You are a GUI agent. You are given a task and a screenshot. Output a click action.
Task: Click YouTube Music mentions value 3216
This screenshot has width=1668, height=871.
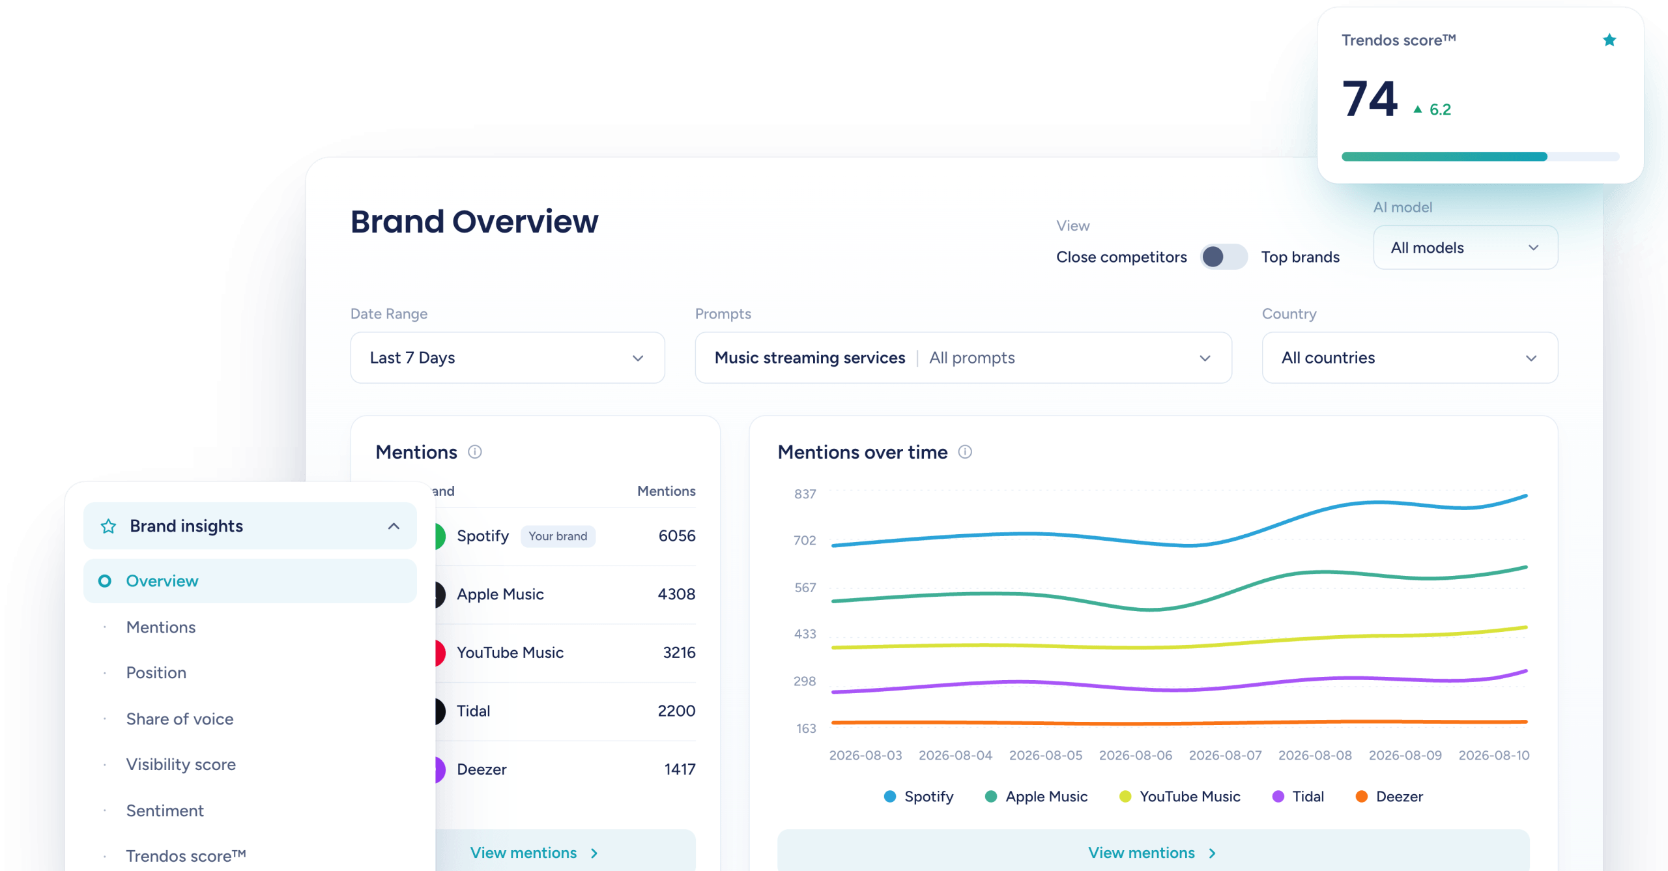[680, 653]
